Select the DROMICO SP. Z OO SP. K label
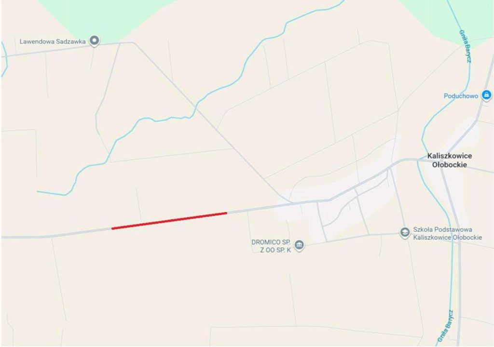The width and height of the screenshot is (494, 347). (271, 246)
